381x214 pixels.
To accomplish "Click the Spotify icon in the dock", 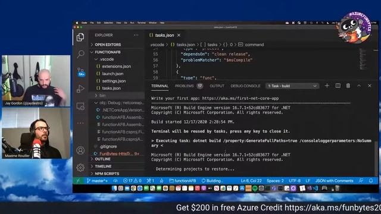I will pyautogui.click(x=255, y=188).
